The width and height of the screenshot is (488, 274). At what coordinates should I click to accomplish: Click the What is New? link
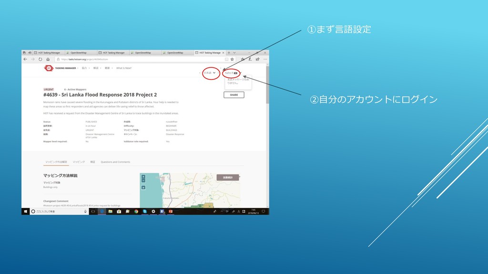[x=124, y=68]
